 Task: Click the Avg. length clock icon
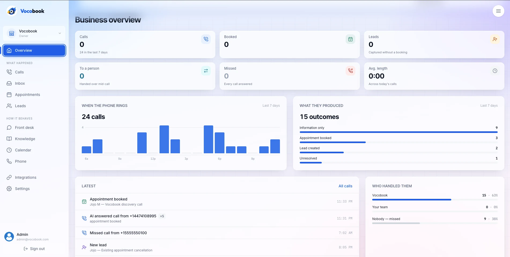pos(495,71)
